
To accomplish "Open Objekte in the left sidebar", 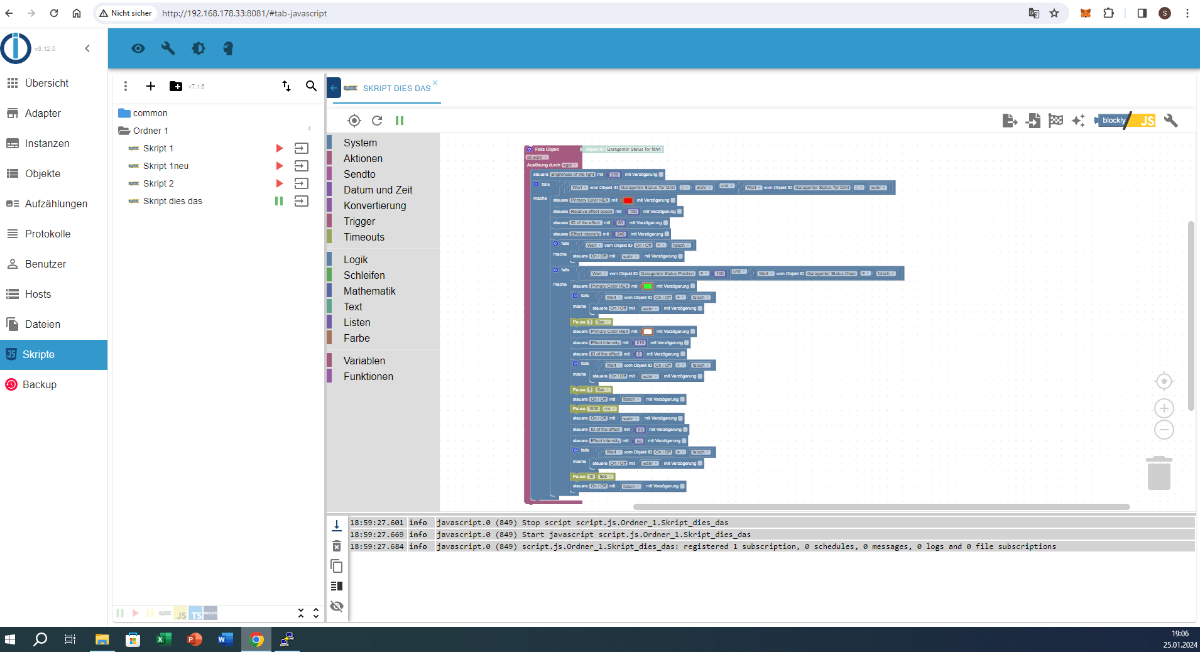I will (43, 173).
